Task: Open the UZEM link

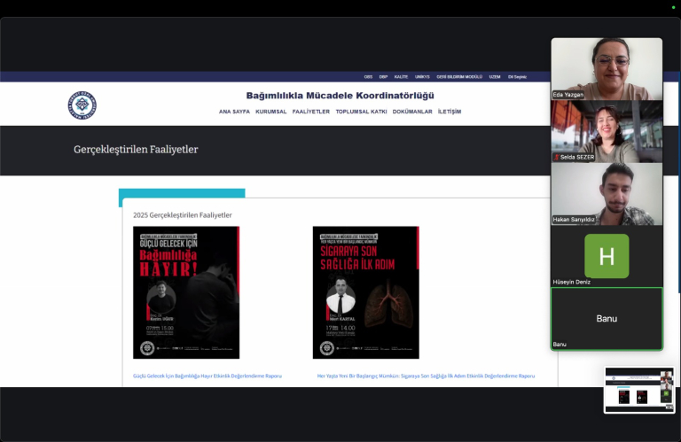Action: 493,77
